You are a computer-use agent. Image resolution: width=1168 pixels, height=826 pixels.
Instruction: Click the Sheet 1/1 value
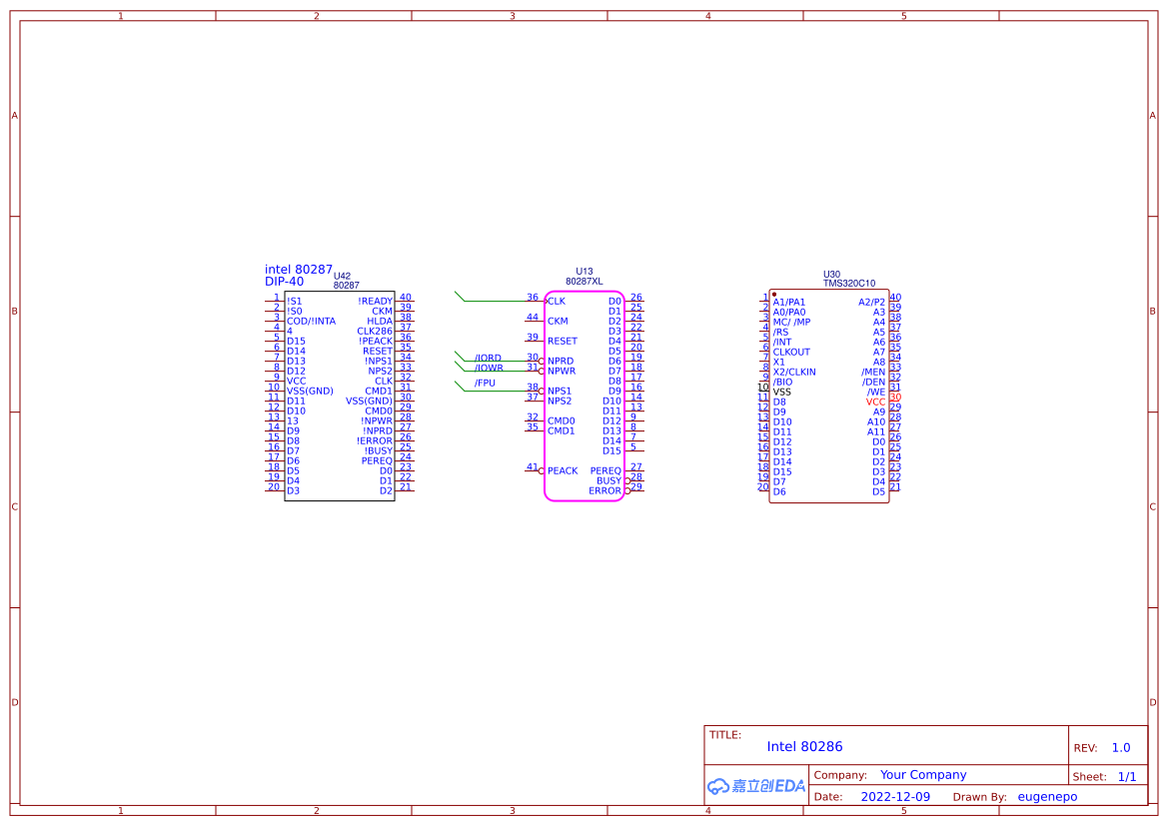[1127, 776]
